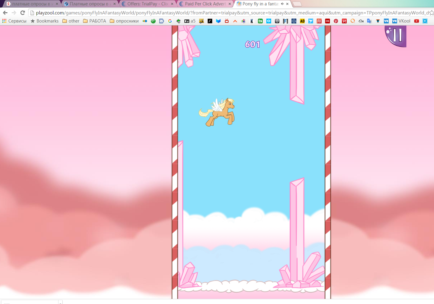Screen dimensions: 434x304
Task: Close the Paid Per Click Advert tab
Action: 230,4
